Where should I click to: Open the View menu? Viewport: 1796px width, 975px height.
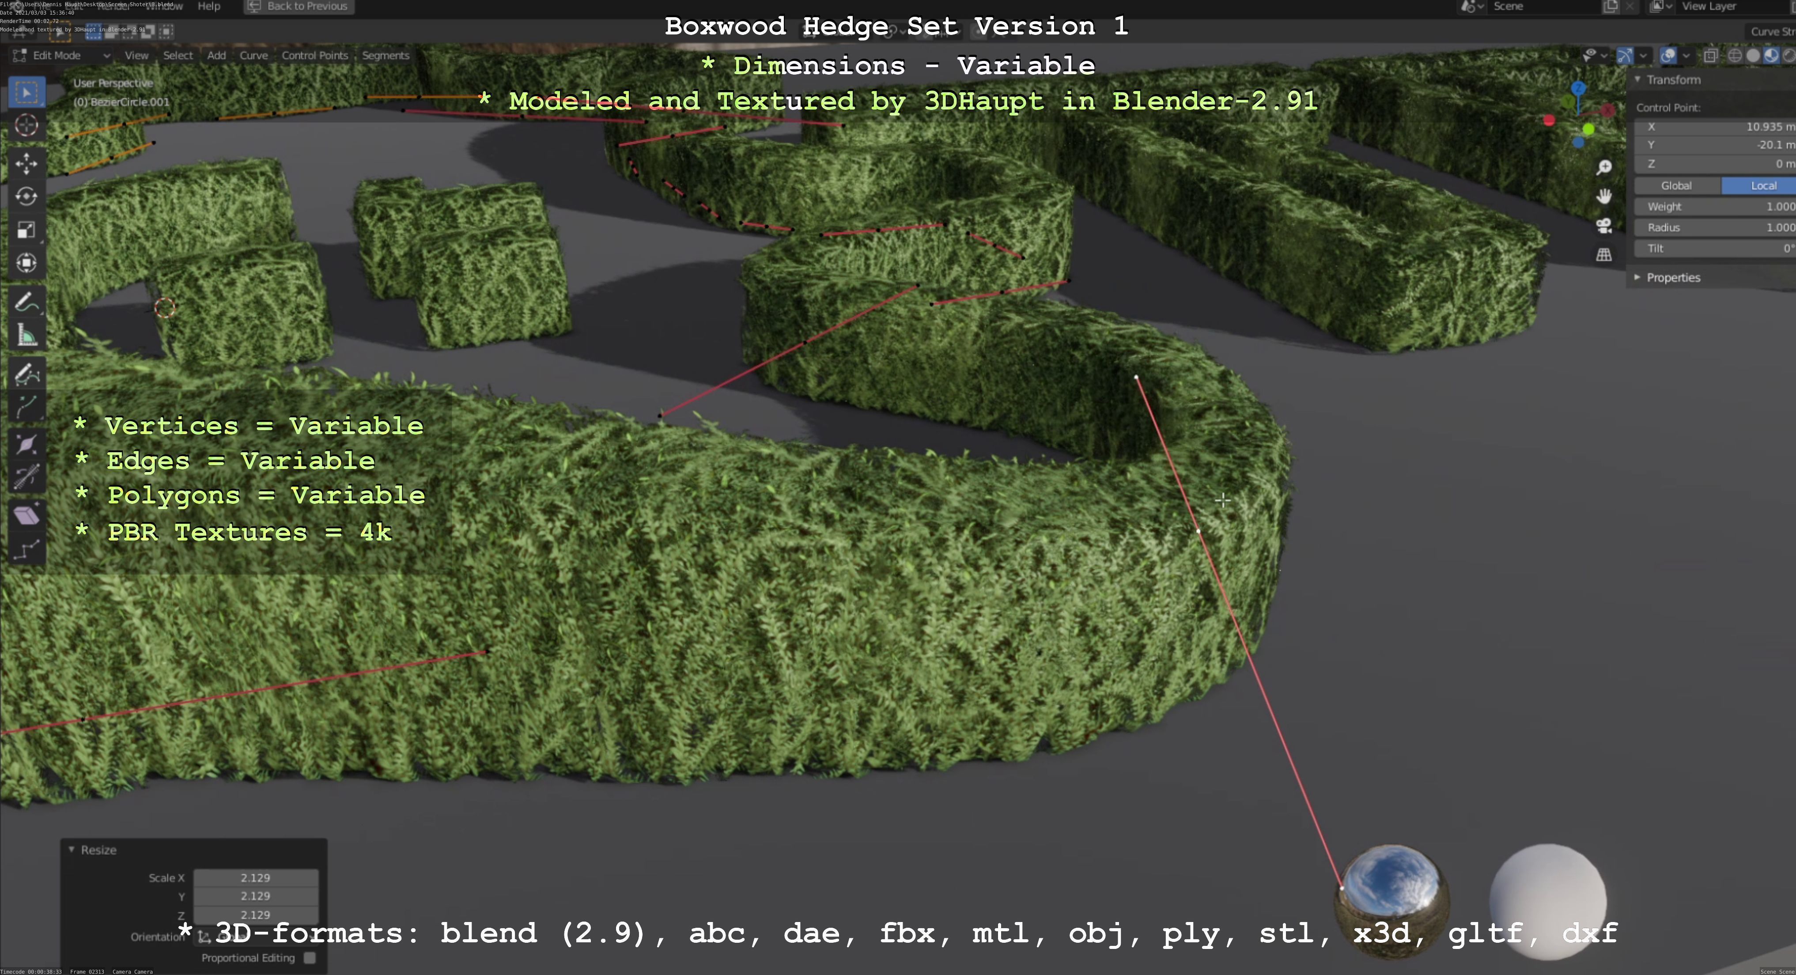pyautogui.click(x=136, y=55)
